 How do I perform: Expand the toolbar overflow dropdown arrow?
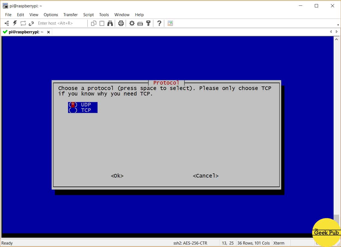338,25
